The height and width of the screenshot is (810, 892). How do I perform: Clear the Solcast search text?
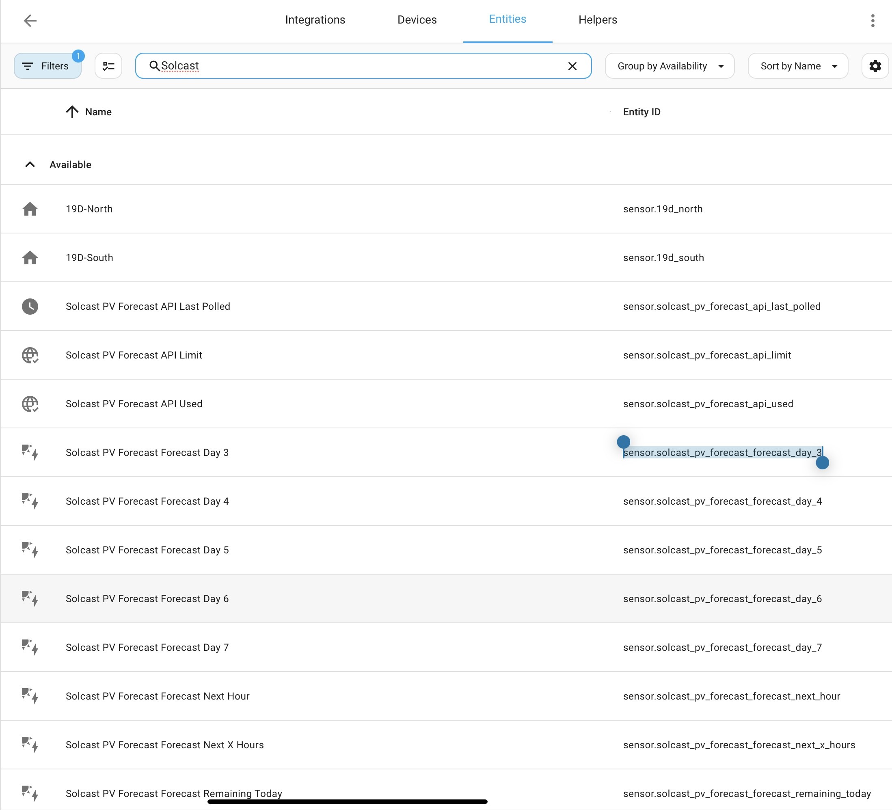click(572, 66)
